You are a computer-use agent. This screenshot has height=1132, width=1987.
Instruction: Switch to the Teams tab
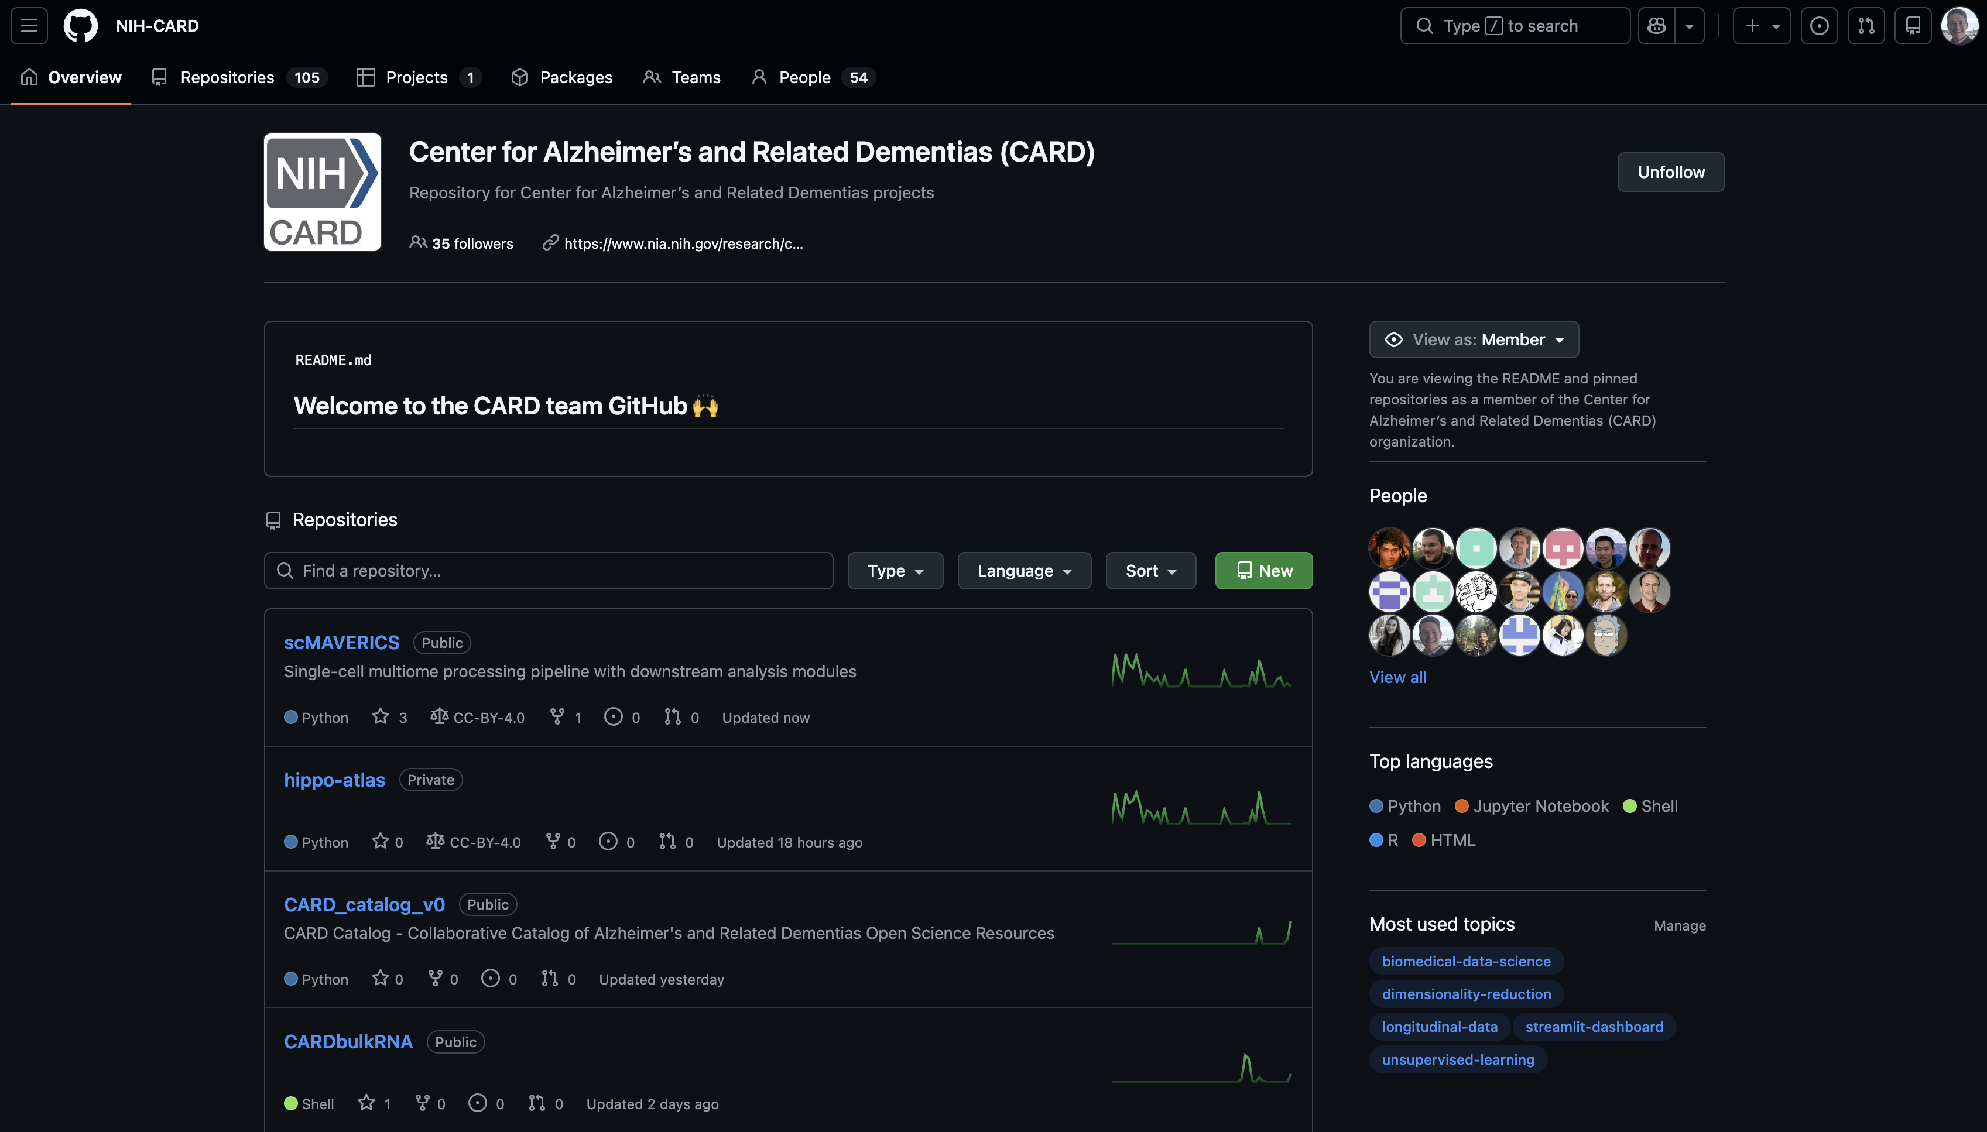point(682,77)
